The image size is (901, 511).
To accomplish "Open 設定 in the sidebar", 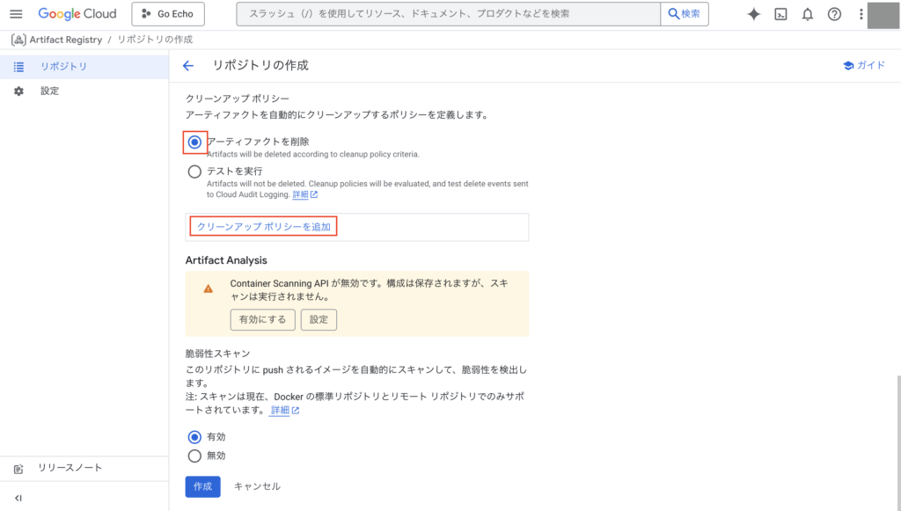I will (x=49, y=91).
